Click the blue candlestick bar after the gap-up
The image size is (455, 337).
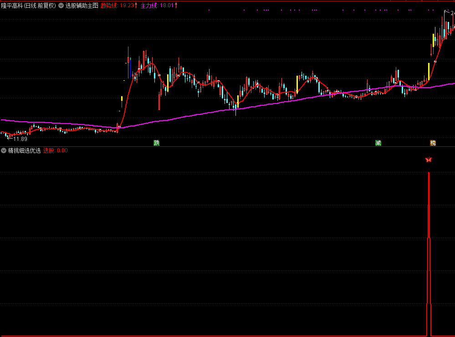(130, 68)
